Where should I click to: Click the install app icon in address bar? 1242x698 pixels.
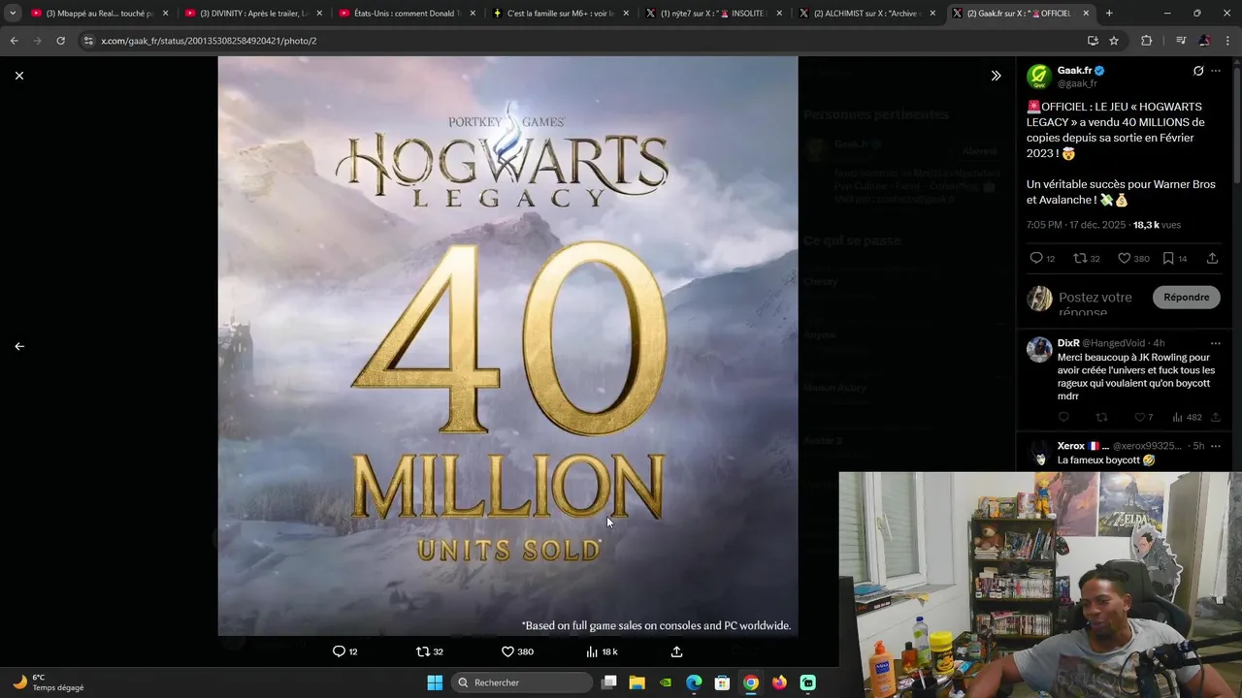(x=1093, y=41)
